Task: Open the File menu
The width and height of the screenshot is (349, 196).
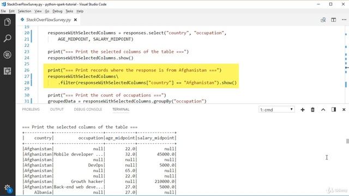Action: (3, 11)
